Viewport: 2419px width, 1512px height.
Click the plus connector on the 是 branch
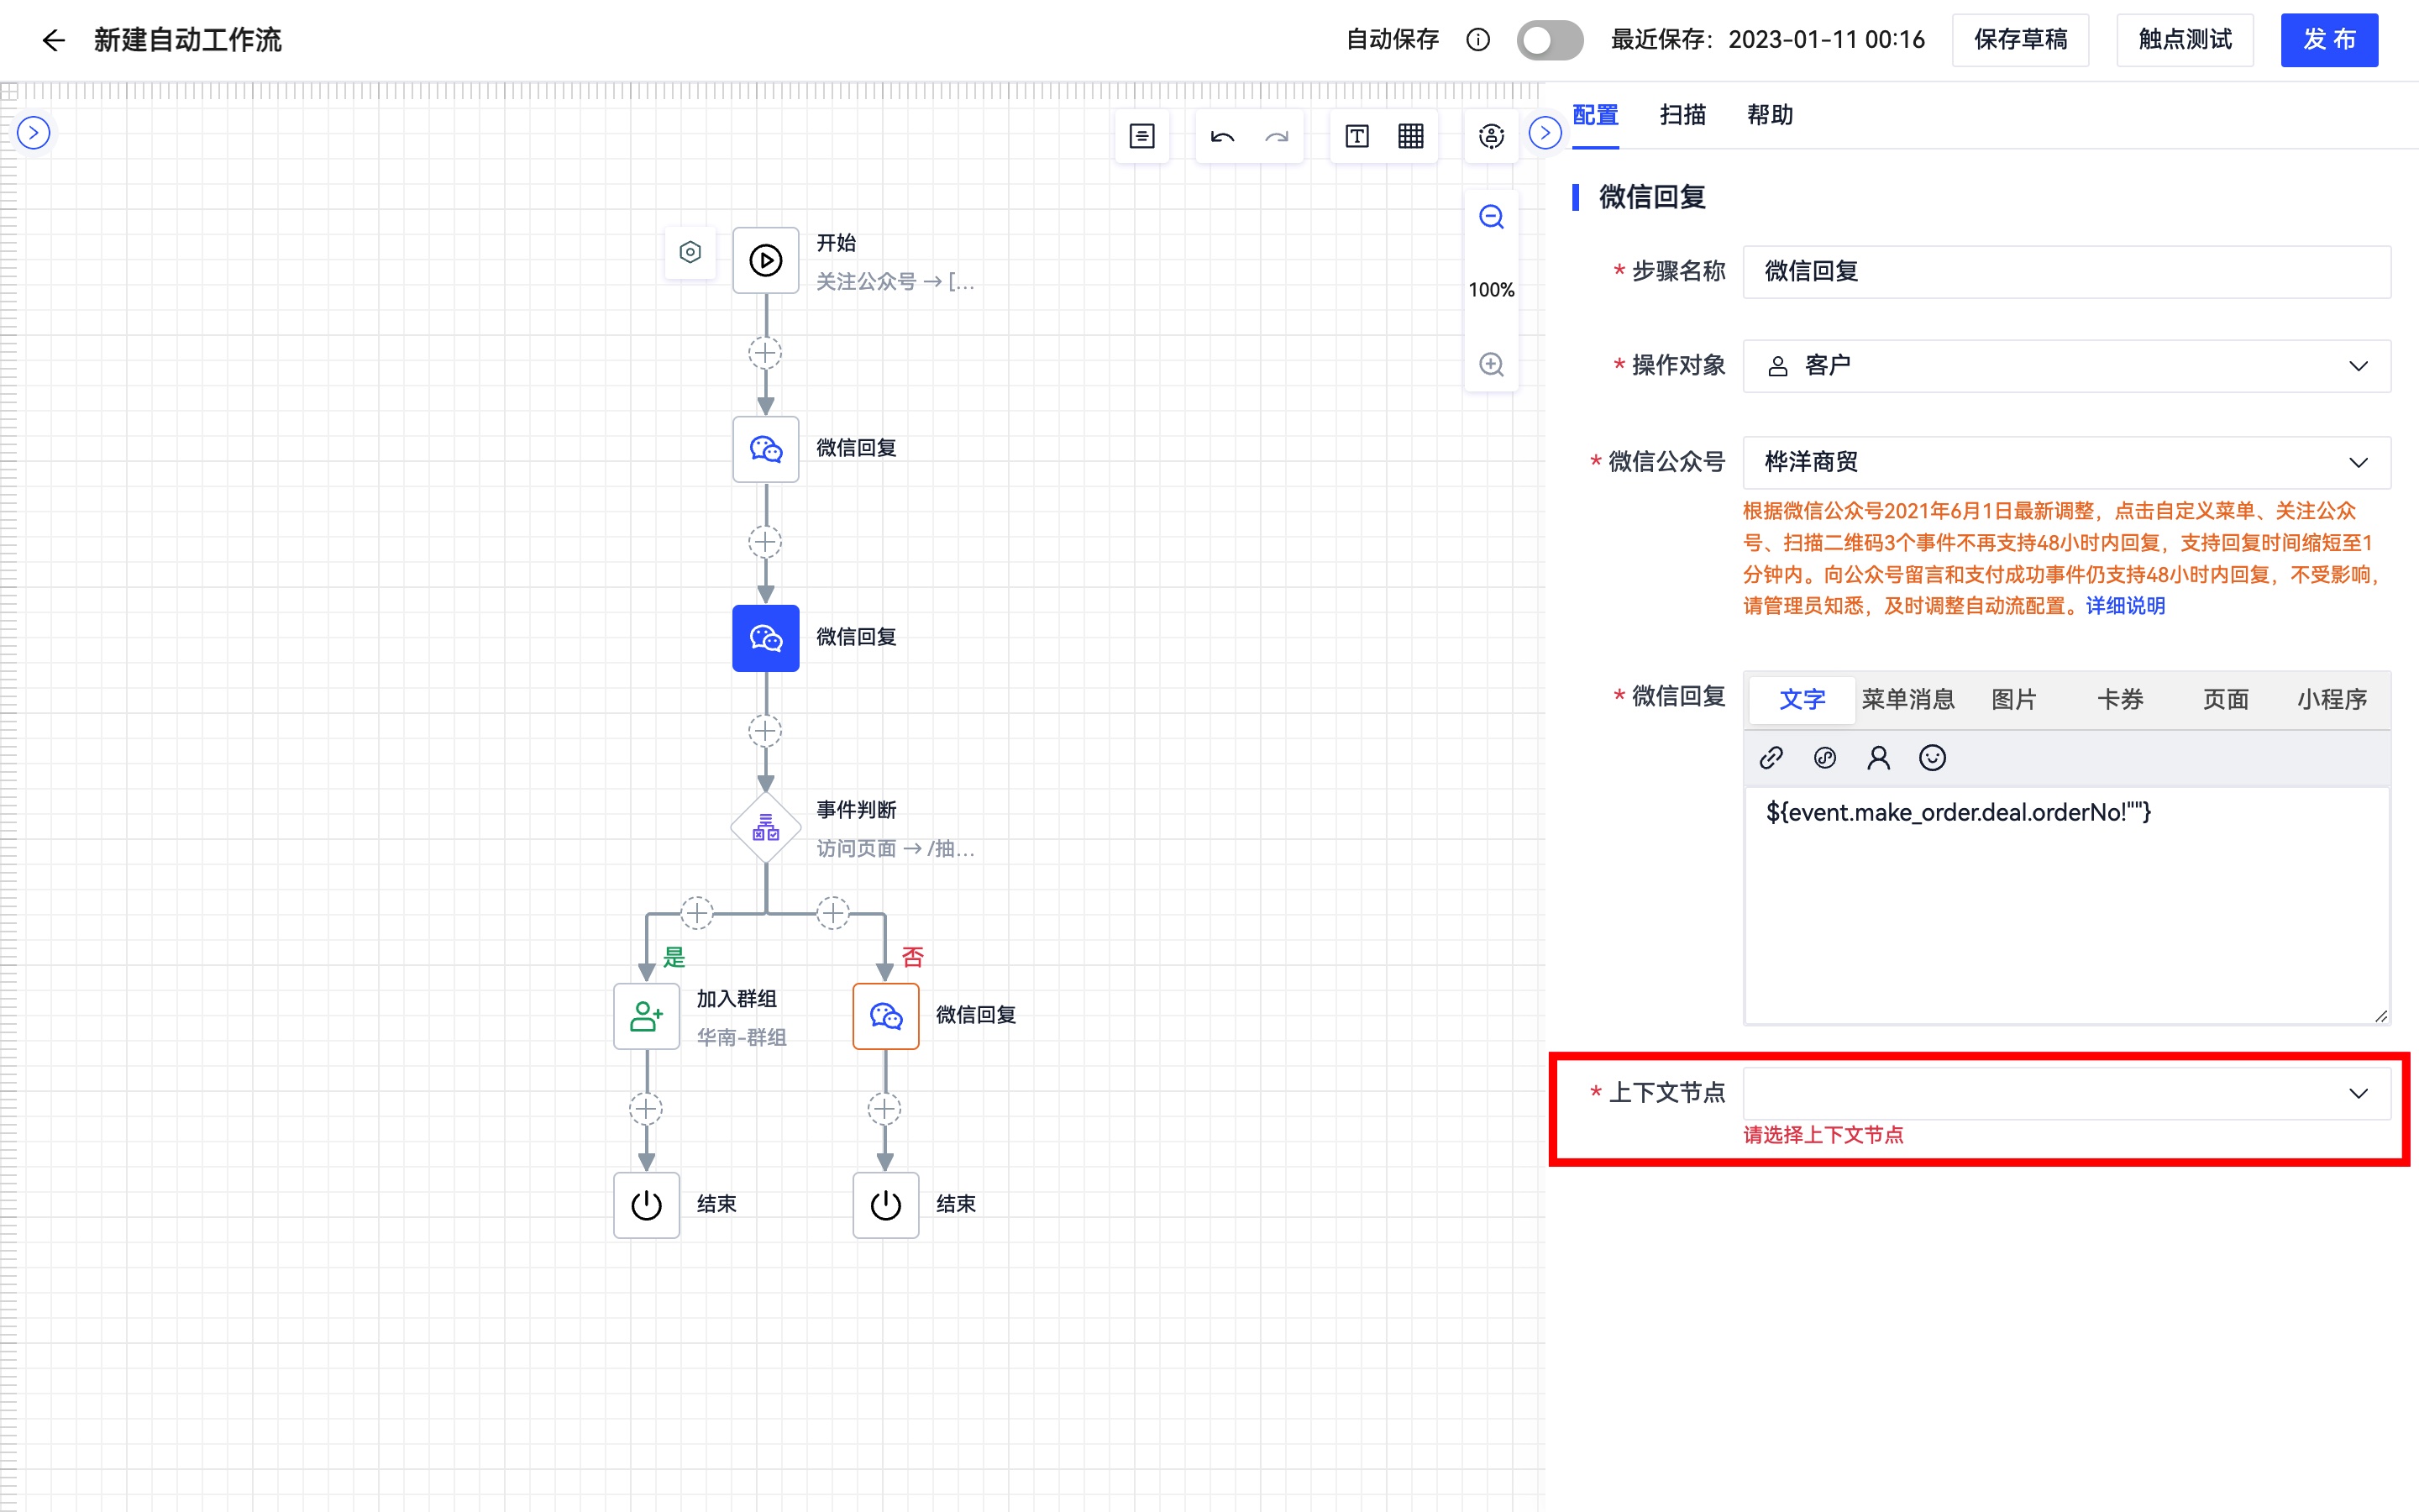696,913
